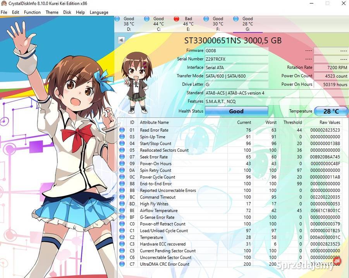Click the status icon for Read Error Rate

(122, 130)
